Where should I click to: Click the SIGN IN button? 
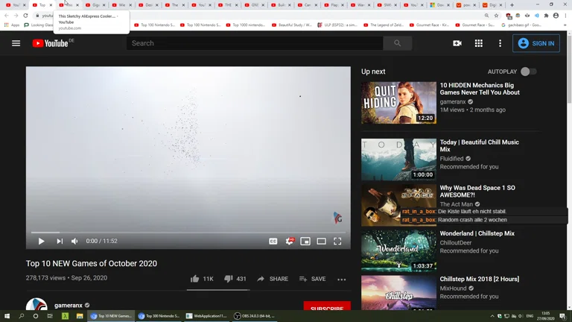[x=536, y=43]
